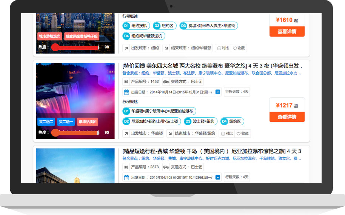The height and width of the screenshot is (215, 345).
Task: Click attractions link 包含景点 with 好时巧克力城
Action: point(212,158)
